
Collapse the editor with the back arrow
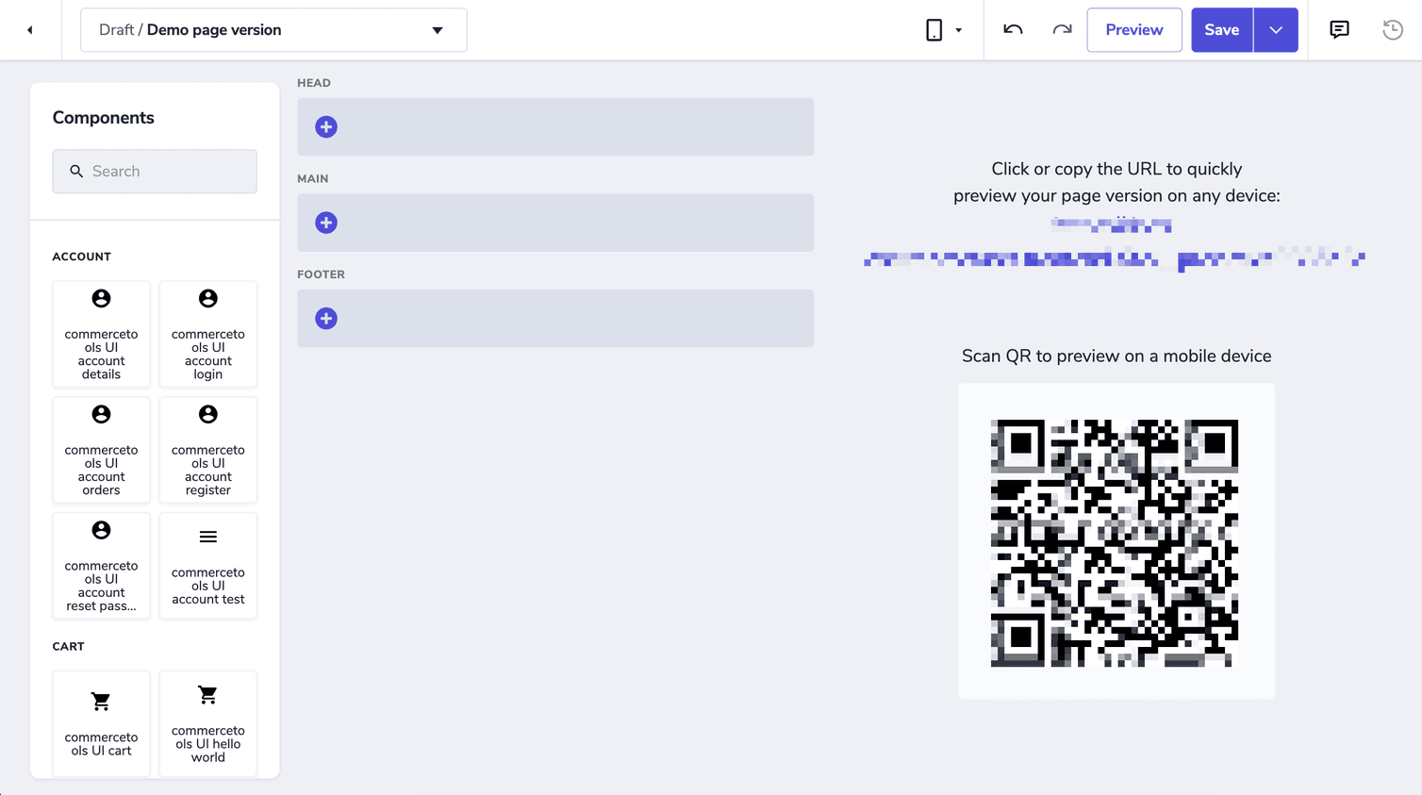pyautogui.click(x=29, y=29)
